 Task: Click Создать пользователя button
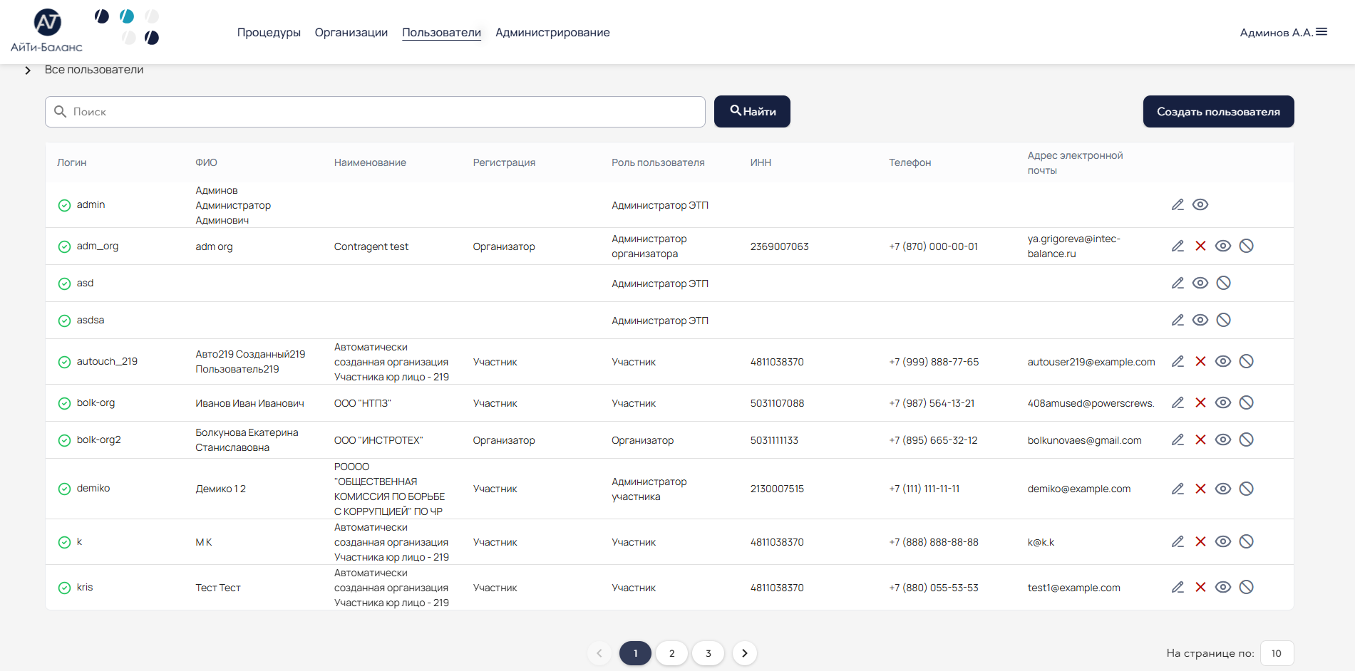(x=1218, y=111)
